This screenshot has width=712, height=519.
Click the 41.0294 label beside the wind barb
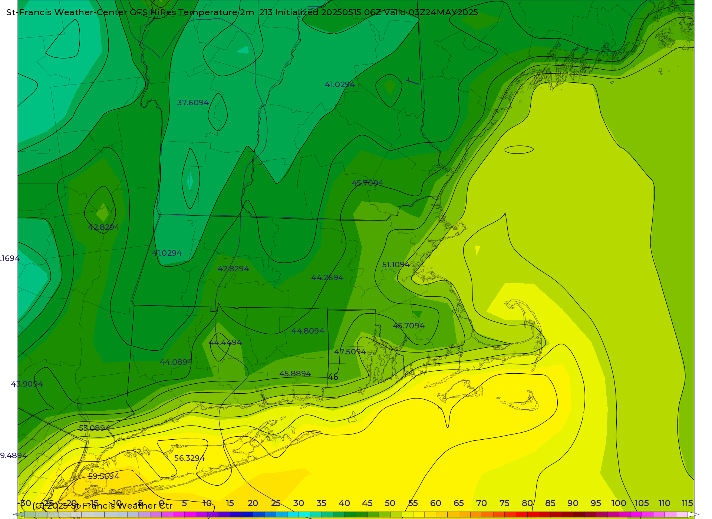coord(340,85)
